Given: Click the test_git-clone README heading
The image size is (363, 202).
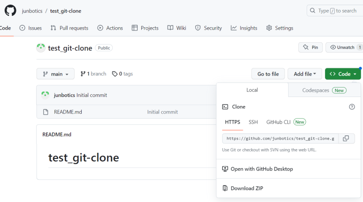Looking at the screenshot, I should click(x=84, y=157).
